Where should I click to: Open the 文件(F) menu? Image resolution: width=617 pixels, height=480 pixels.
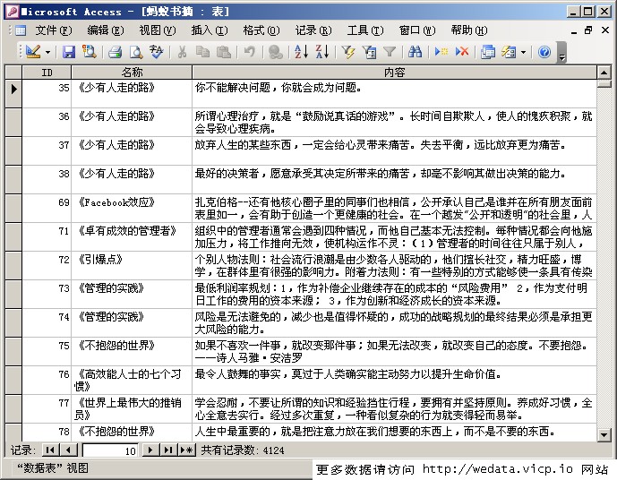click(54, 30)
